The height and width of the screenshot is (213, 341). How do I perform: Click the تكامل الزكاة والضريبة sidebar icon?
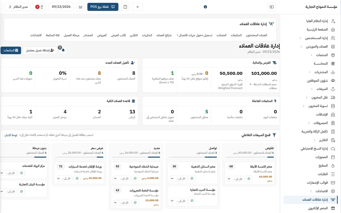pyautogui.click(x=333, y=132)
